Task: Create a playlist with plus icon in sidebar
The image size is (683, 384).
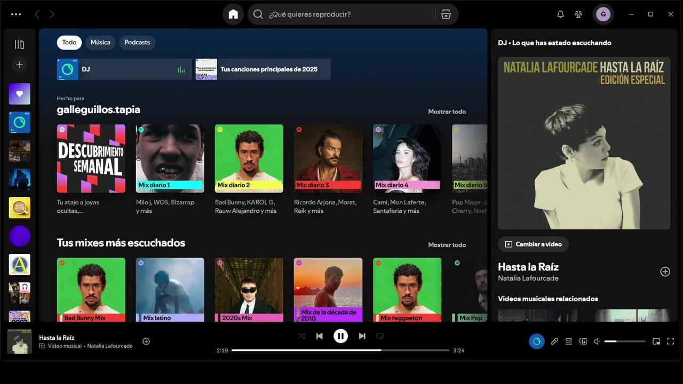Action: point(20,65)
